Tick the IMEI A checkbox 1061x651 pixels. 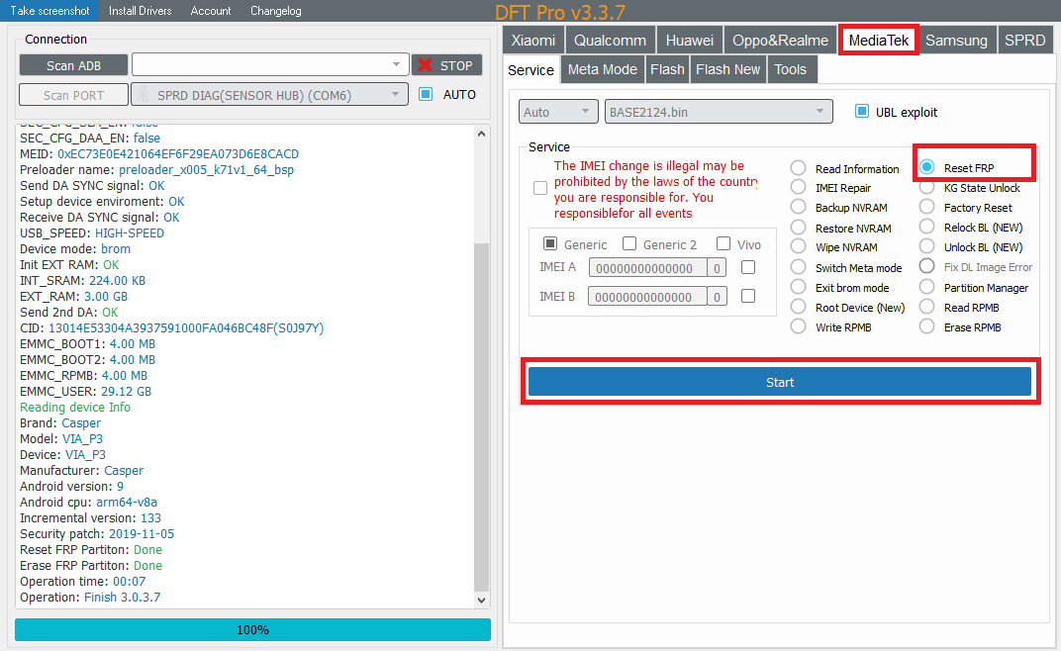pos(747,267)
